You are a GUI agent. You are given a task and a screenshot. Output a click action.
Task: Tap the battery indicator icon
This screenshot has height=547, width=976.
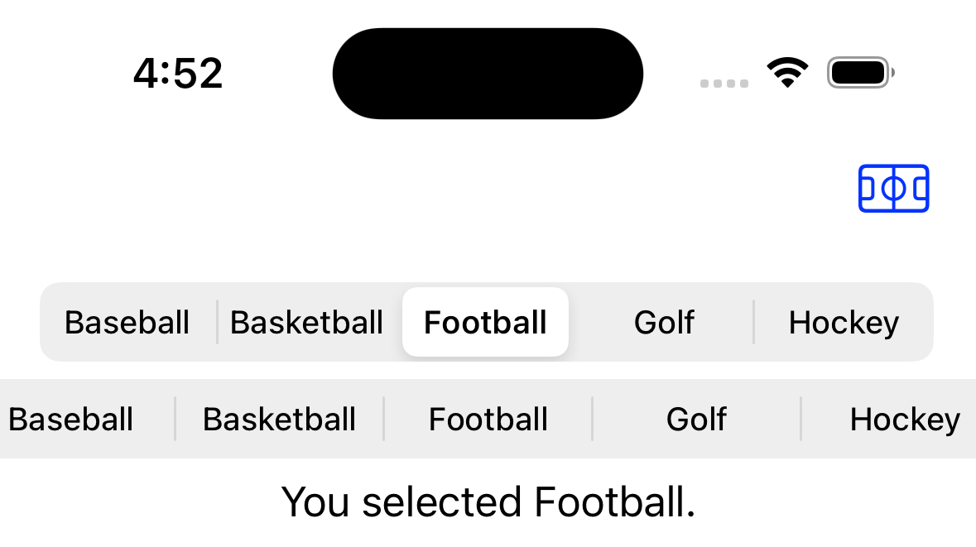click(860, 73)
